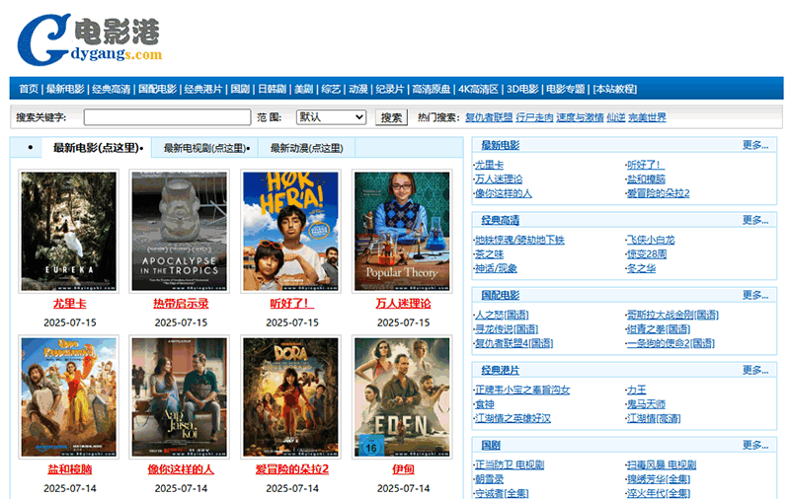Open 正牌韦小宝之奉旨沟女 link
The width and height of the screenshot is (790, 499).
pos(522,390)
